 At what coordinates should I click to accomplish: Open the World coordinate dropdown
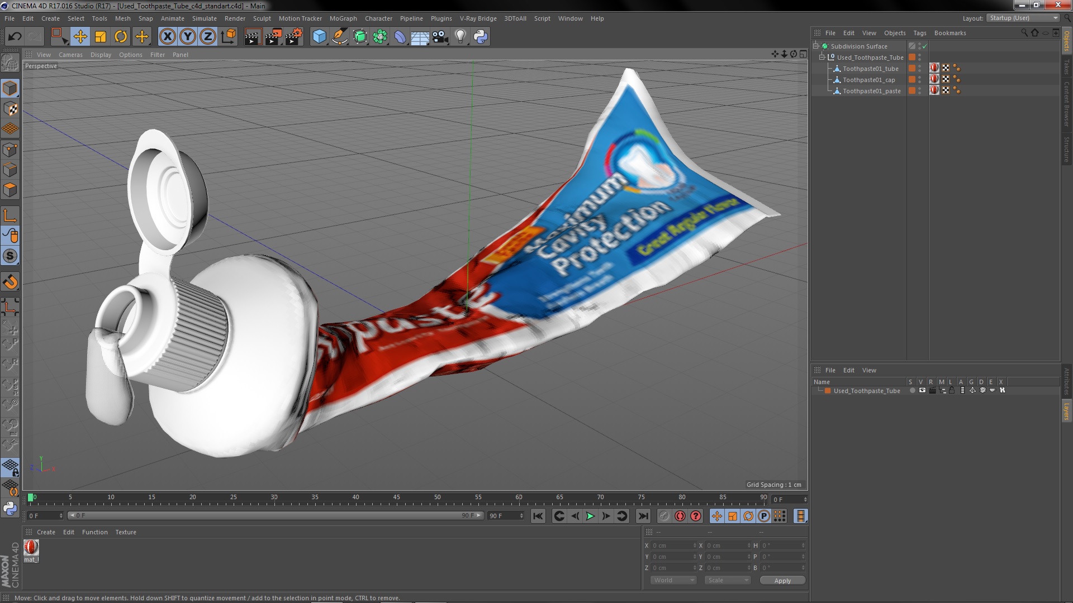click(673, 581)
